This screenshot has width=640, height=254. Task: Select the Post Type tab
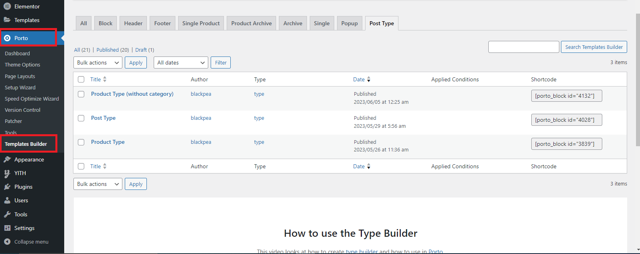pos(382,23)
